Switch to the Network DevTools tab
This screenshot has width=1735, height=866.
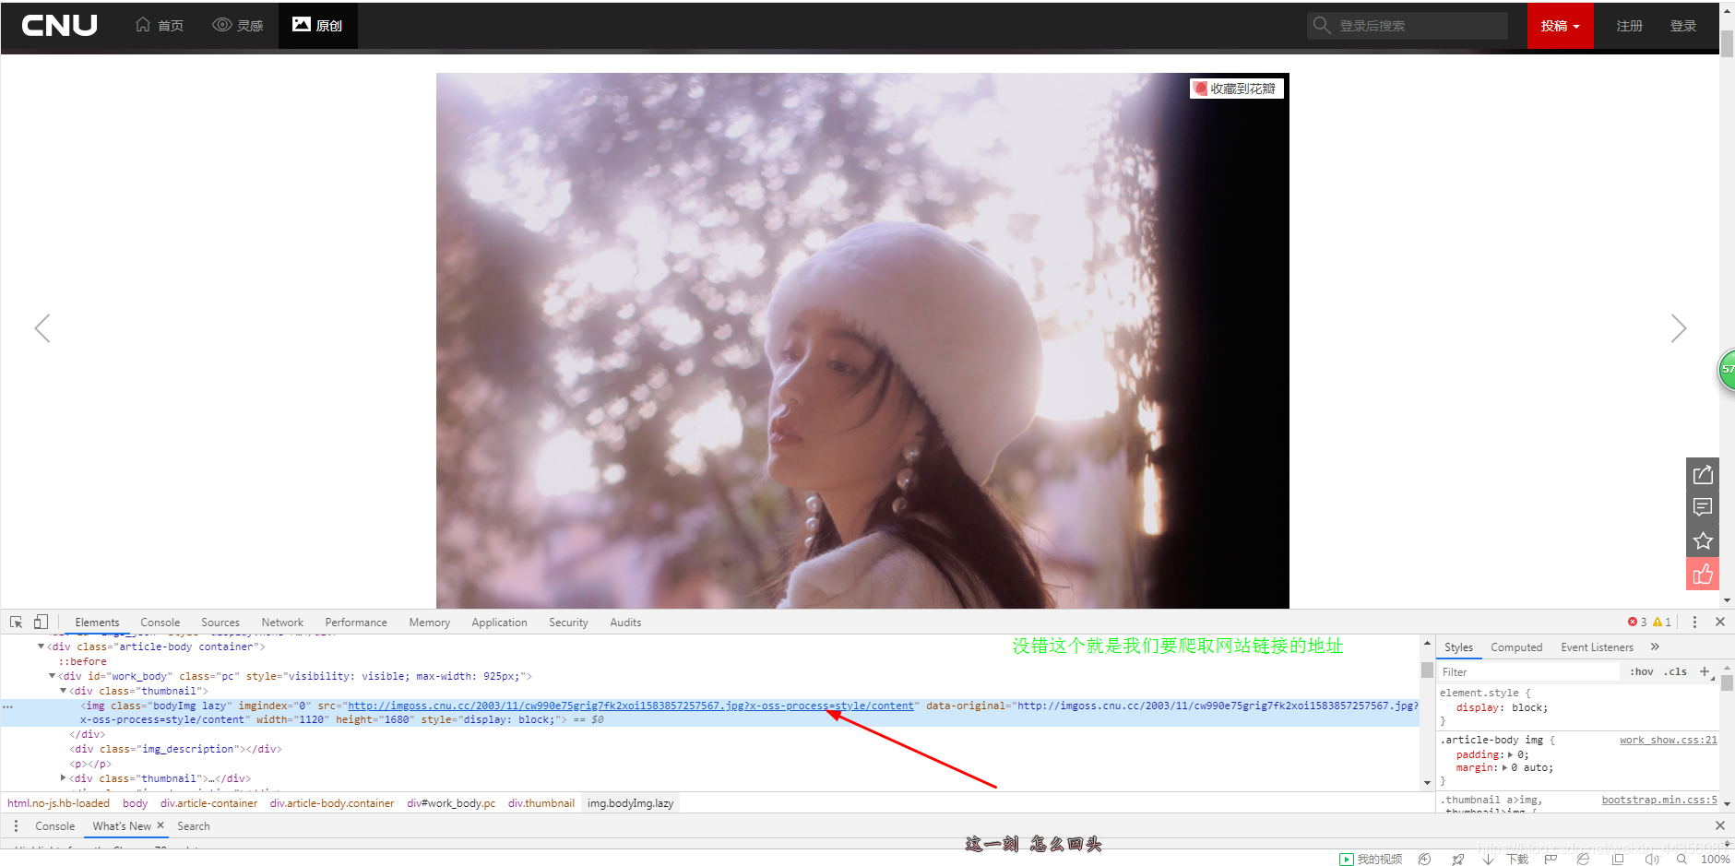[282, 623]
